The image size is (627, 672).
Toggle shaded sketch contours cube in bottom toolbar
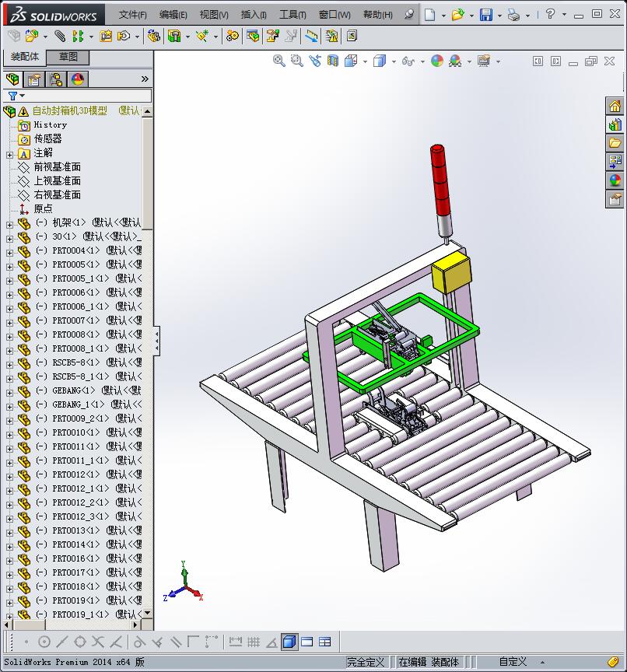(289, 642)
